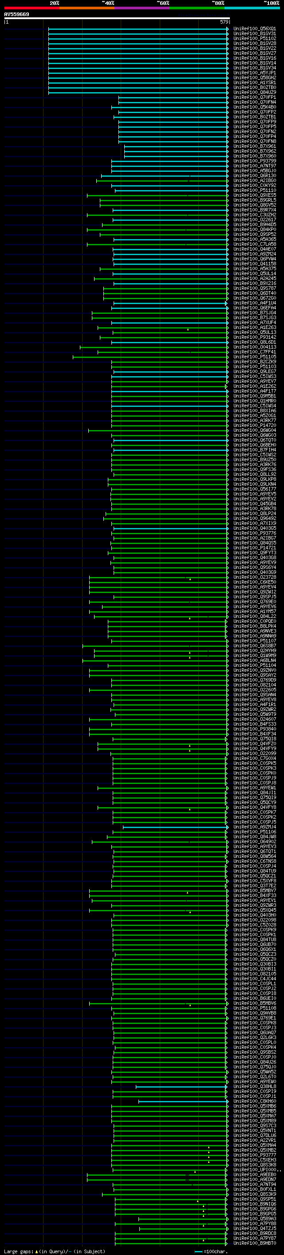Select the label UniRef100_Q4AE07
284x1255 pixels.
(x=255, y=249)
